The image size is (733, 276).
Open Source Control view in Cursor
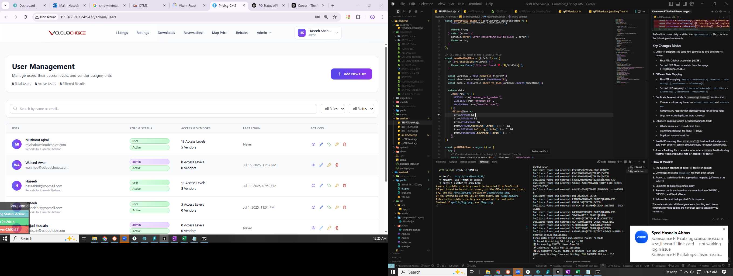point(410,11)
